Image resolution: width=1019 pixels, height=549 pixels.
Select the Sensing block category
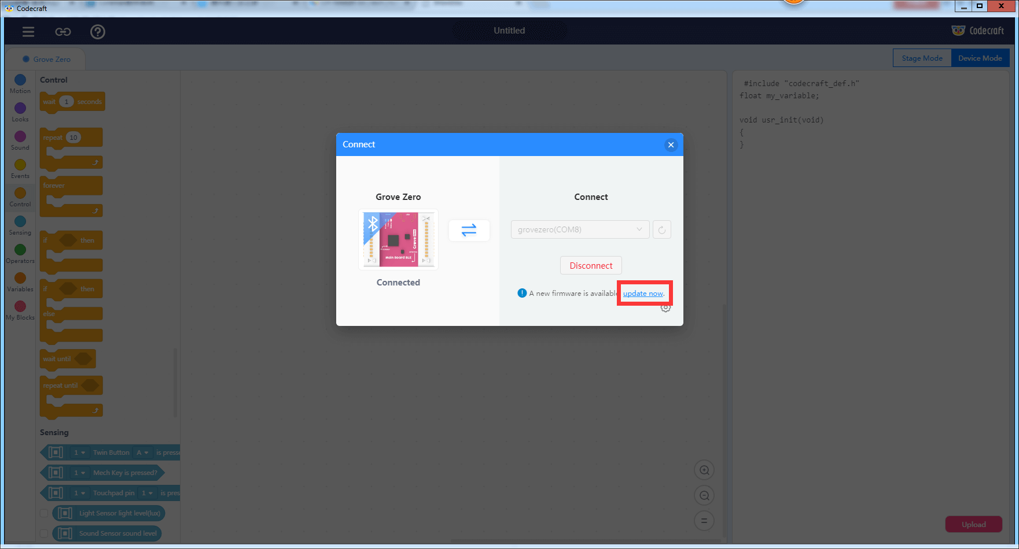pyautogui.click(x=20, y=225)
